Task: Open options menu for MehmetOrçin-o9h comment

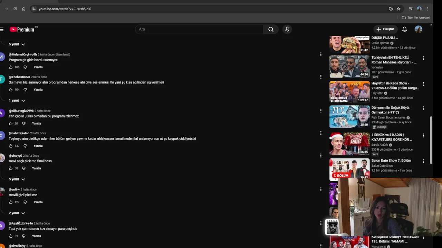Action: coord(321,54)
